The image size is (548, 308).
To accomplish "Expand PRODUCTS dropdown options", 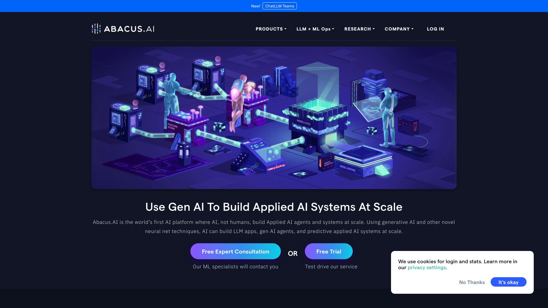I will click(x=271, y=29).
